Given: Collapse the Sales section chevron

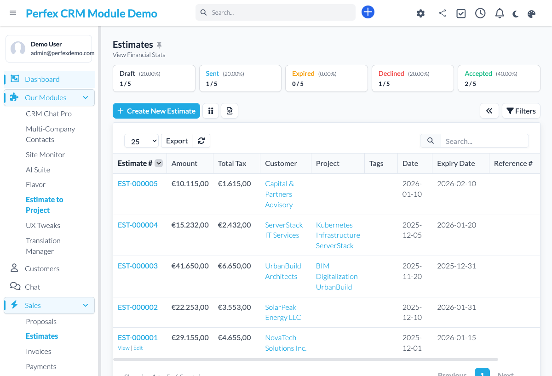Looking at the screenshot, I should [85, 305].
